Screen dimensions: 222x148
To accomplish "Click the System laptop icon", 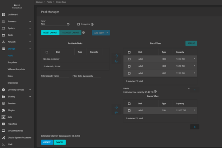I will 3,28.
